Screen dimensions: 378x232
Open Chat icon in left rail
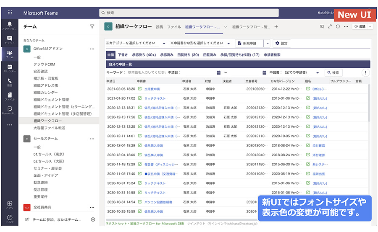click(10, 40)
